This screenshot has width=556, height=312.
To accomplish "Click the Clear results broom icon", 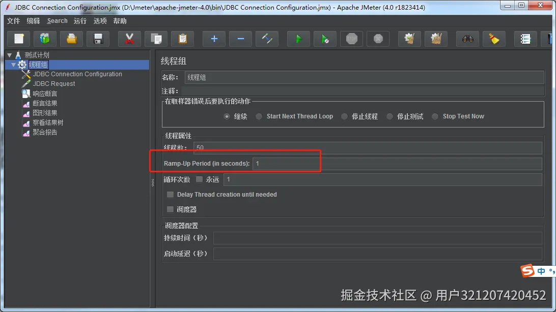I will coord(409,39).
